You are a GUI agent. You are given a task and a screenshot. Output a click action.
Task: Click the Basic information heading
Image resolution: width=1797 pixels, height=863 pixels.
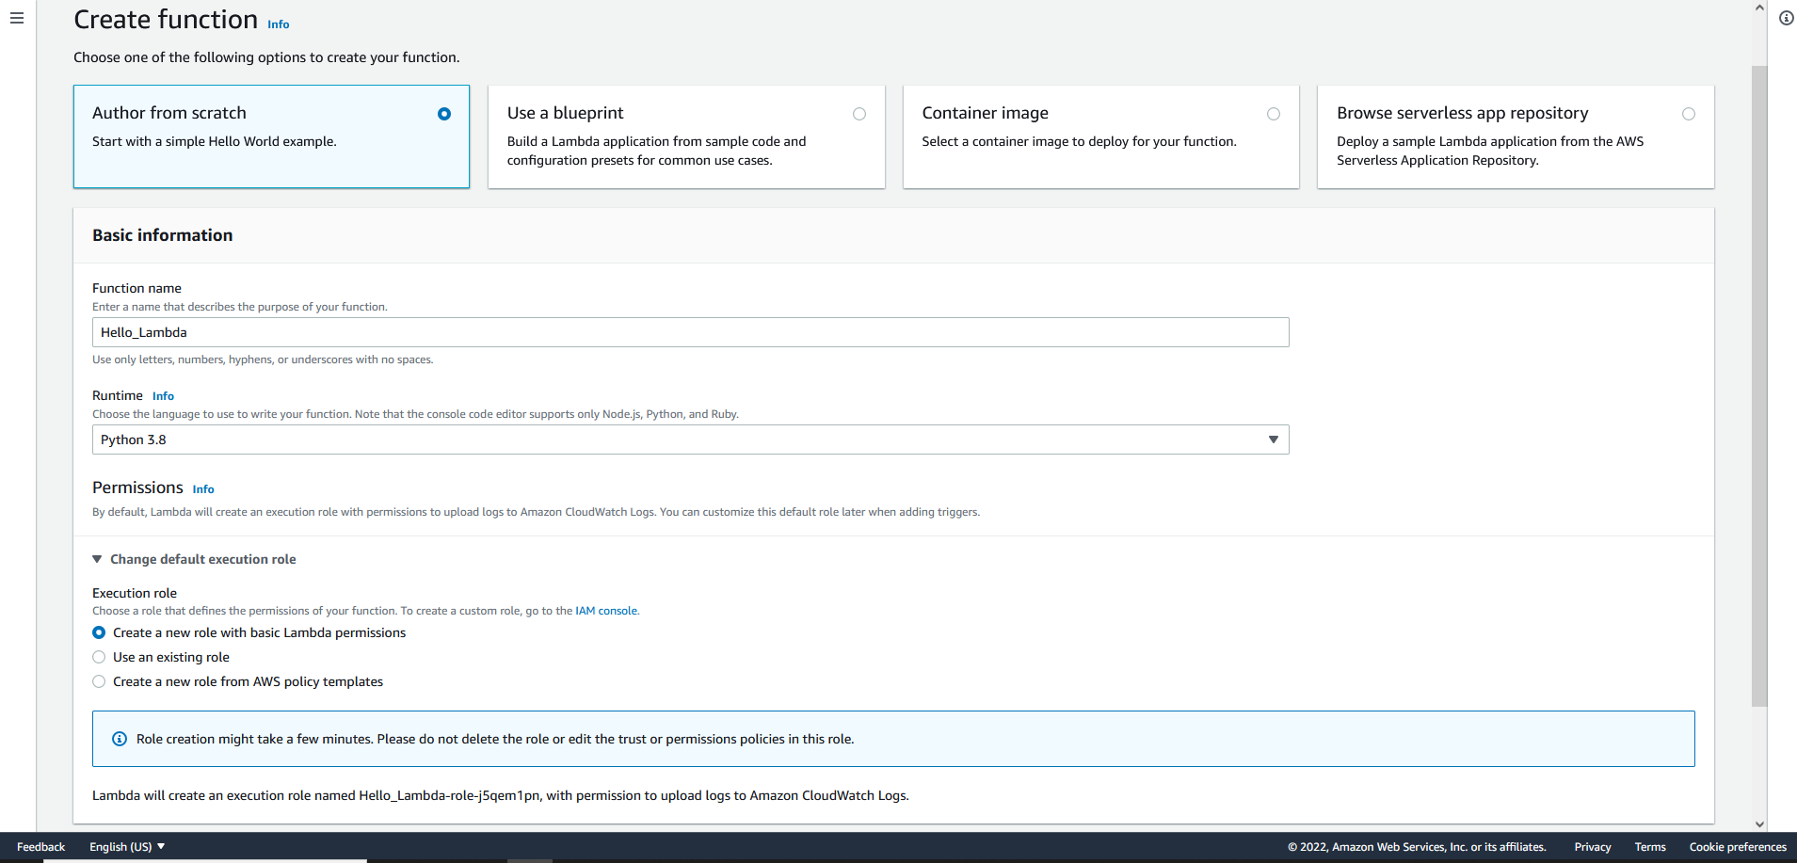[162, 235]
